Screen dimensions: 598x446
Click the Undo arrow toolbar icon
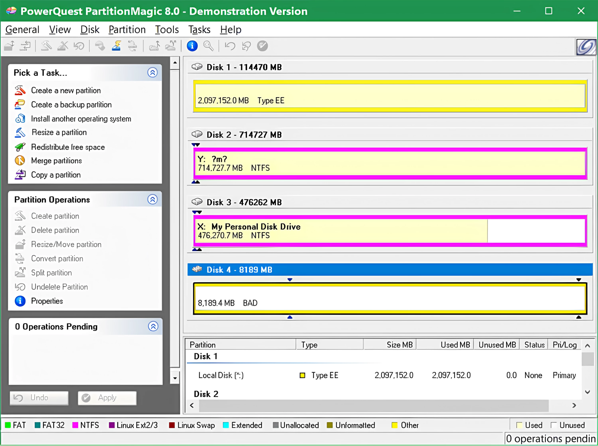coord(230,46)
